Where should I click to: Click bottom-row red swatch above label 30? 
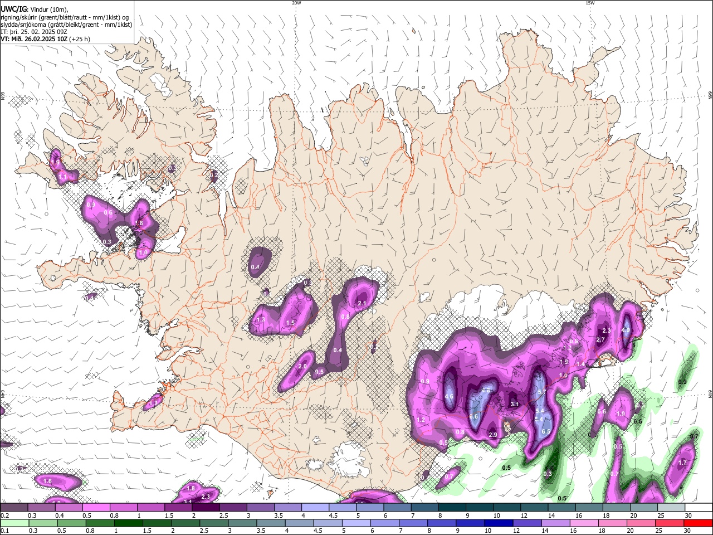click(699, 523)
